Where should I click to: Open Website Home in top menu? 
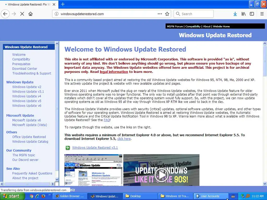221,26
